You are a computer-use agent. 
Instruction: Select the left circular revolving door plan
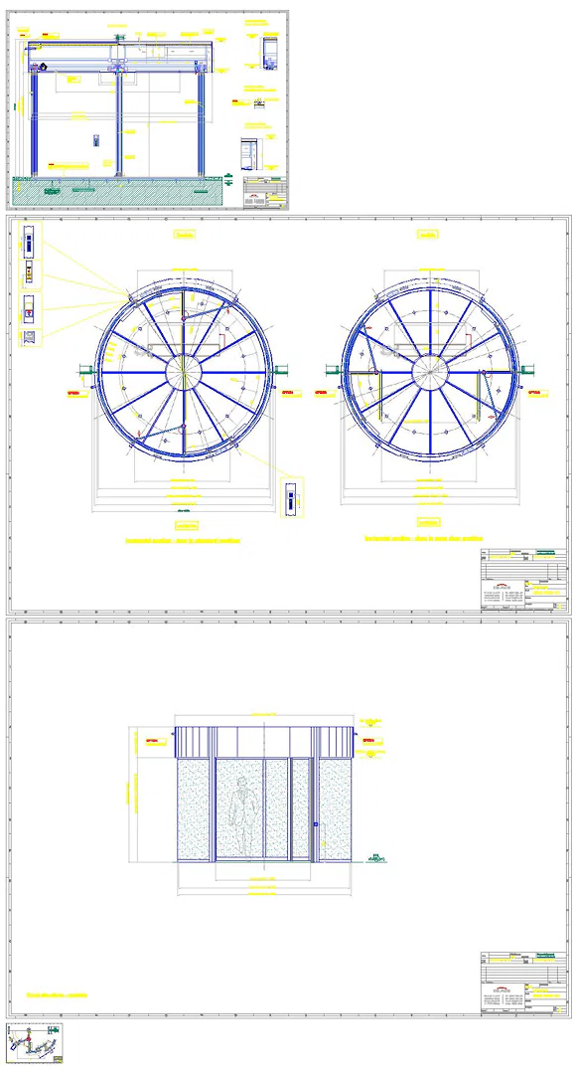click(184, 373)
